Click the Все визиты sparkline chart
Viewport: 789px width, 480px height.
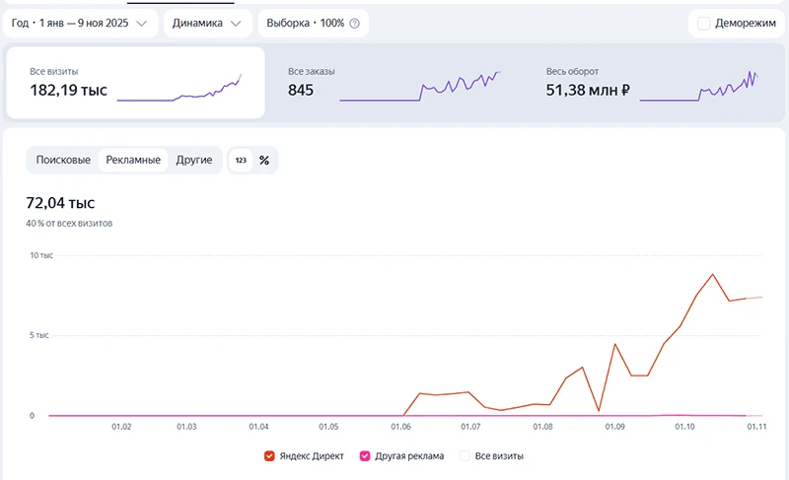tap(179, 88)
